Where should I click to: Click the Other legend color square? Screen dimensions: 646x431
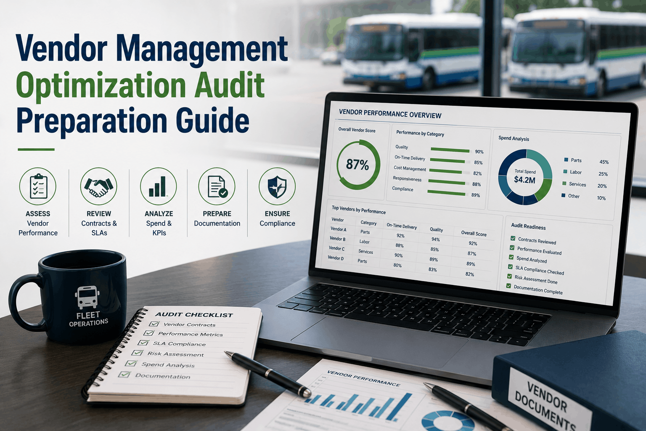click(564, 195)
